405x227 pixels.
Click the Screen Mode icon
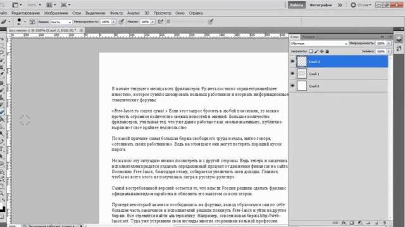(63, 5)
